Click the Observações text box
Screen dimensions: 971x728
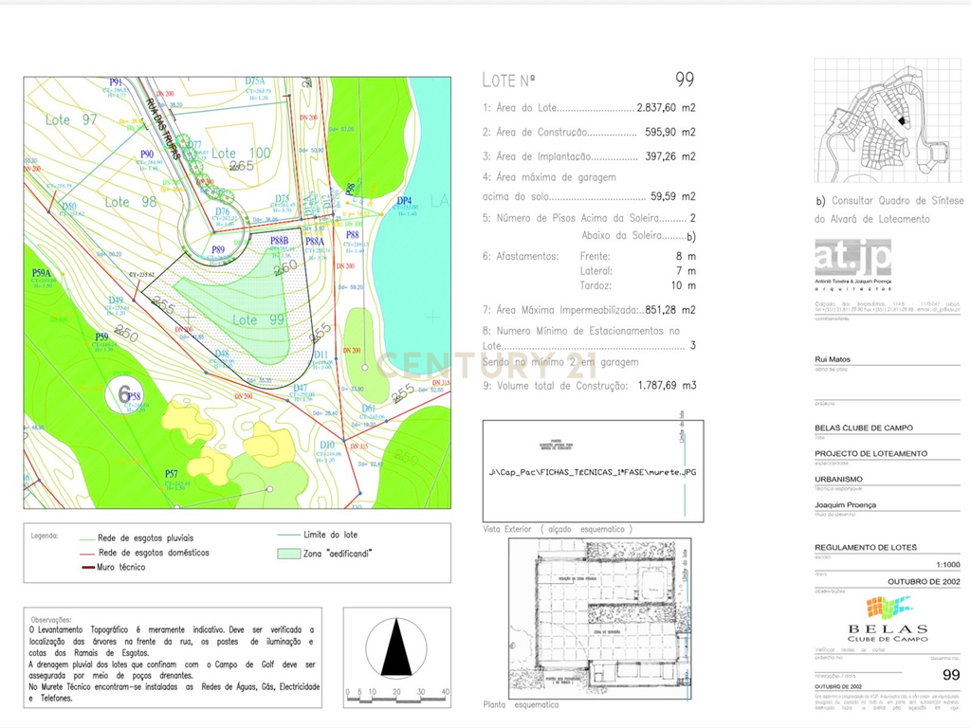coord(173,658)
